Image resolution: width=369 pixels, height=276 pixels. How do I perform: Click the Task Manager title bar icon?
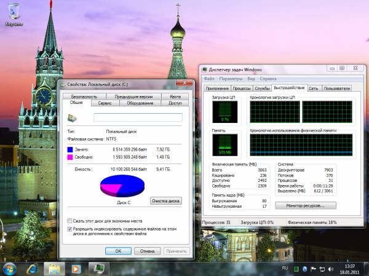(205, 69)
